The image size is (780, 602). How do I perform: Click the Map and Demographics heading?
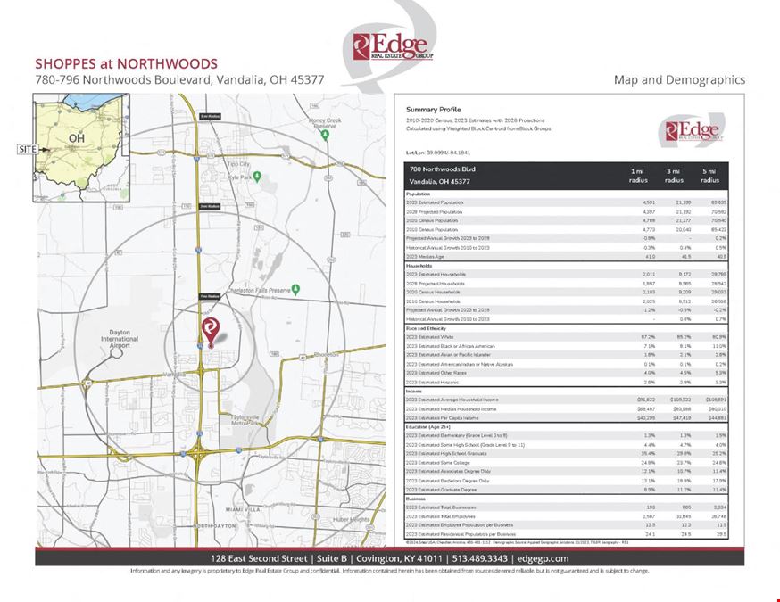pyautogui.click(x=679, y=79)
